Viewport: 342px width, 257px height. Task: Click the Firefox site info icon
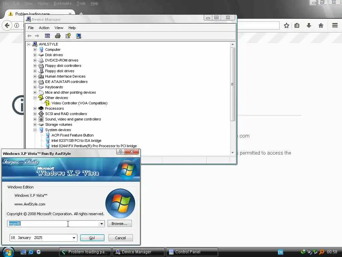(17, 25)
